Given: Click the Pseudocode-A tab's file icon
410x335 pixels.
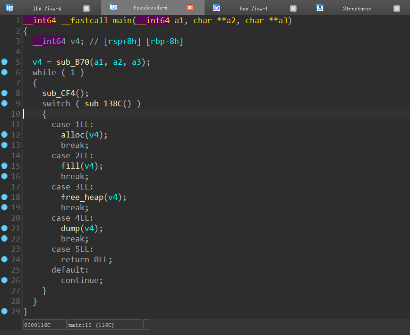Looking at the screenshot, I should (x=113, y=8).
